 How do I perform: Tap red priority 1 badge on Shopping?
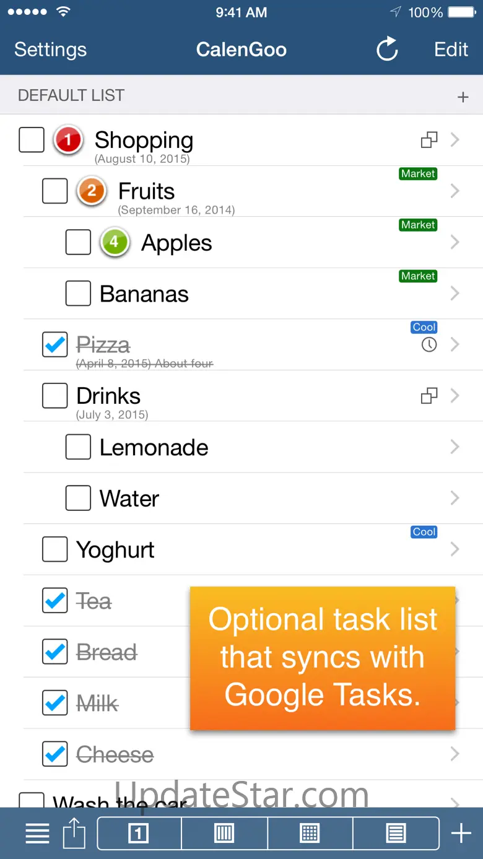(x=68, y=140)
